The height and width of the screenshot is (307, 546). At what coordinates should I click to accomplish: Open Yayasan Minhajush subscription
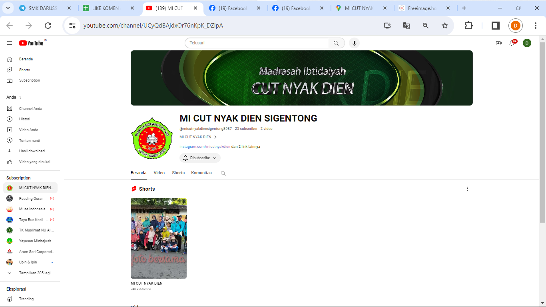pyautogui.click(x=30, y=241)
